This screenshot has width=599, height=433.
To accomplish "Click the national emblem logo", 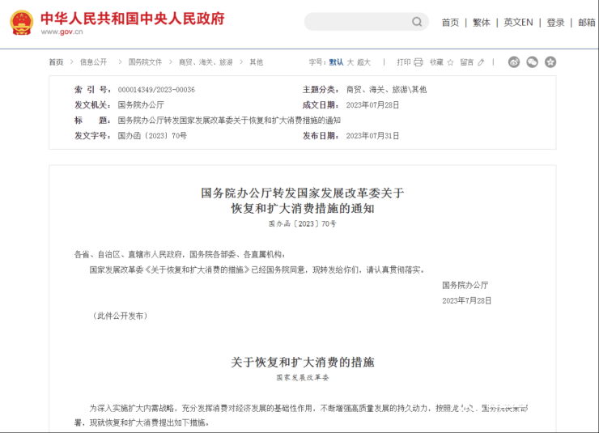I will (x=21, y=22).
